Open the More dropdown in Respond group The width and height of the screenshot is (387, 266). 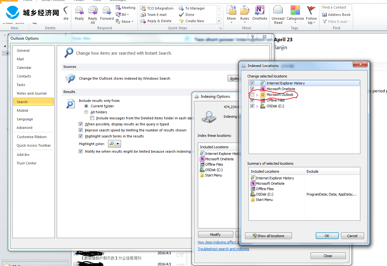coord(125,22)
